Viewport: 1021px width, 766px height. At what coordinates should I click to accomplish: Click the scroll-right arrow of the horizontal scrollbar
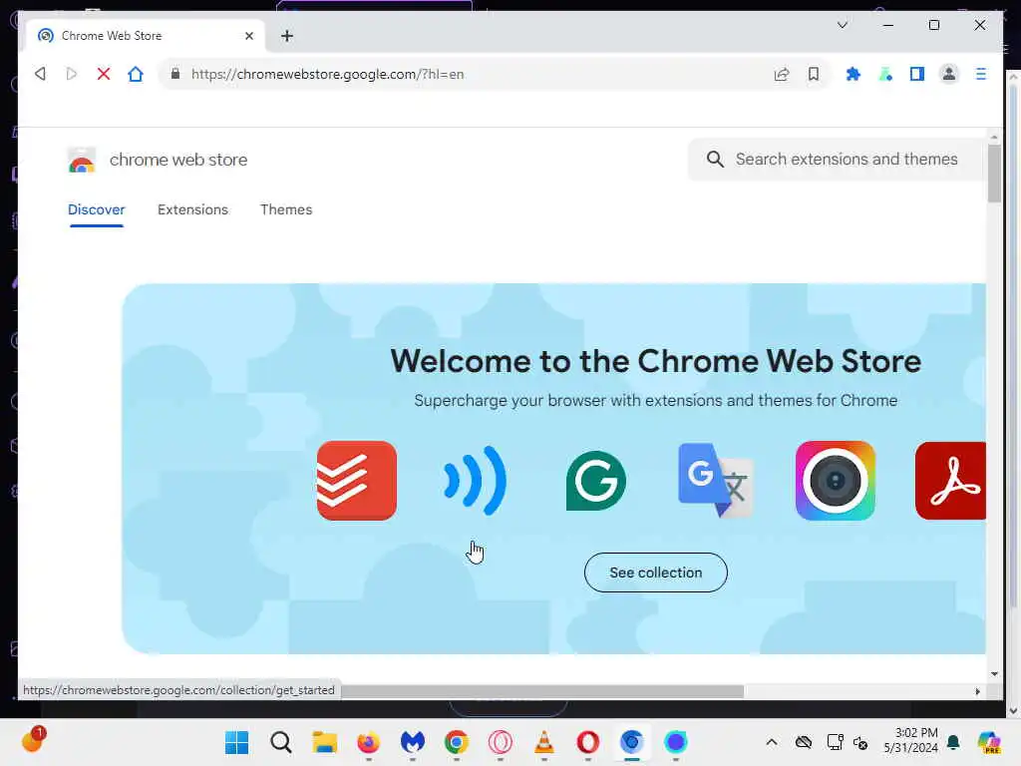[x=977, y=691]
